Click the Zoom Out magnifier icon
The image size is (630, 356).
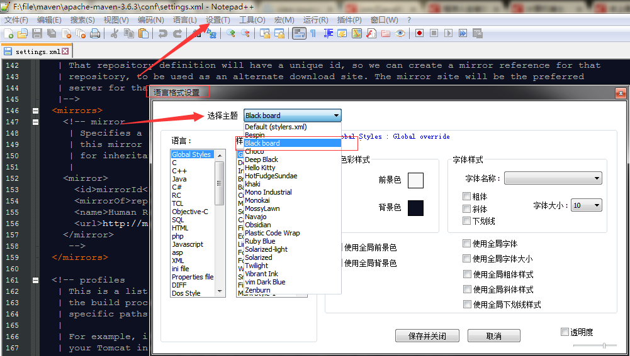245,34
